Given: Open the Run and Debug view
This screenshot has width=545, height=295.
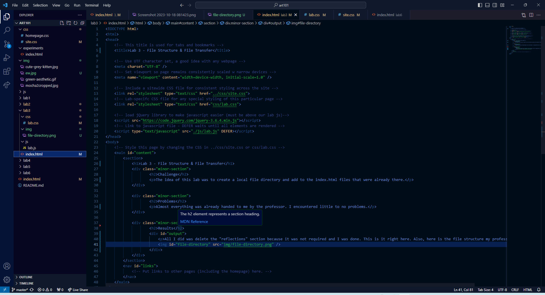Looking at the screenshot, I should [7, 58].
